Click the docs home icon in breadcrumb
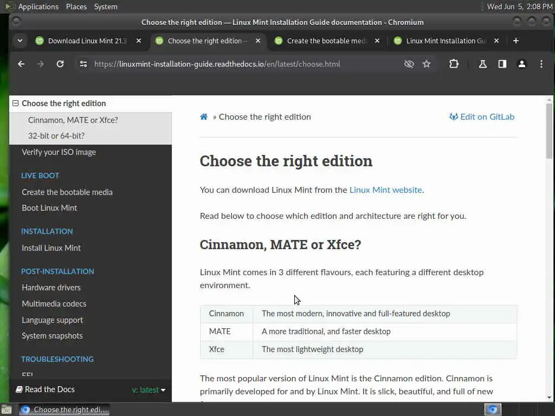The height and width of the screenshot is (416, 555). (x=204, y=117)
